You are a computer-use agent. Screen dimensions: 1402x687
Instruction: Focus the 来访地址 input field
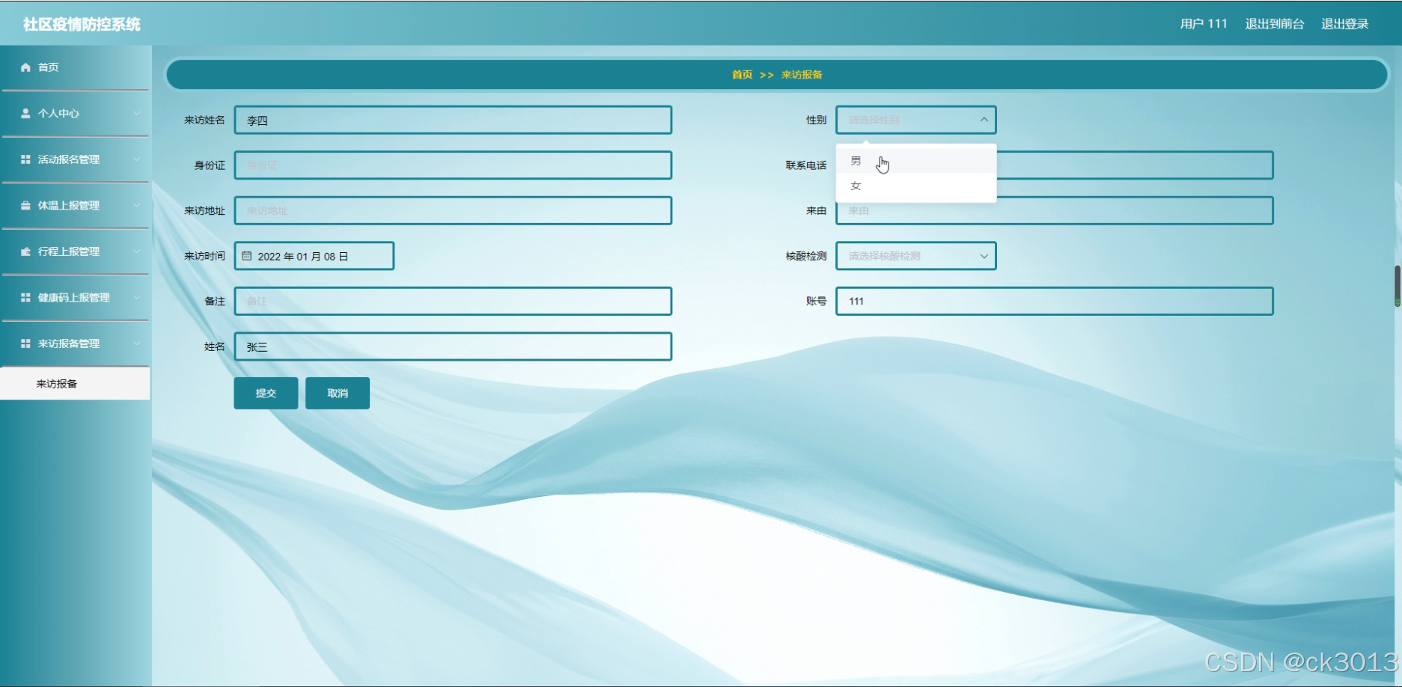[453, 210]
